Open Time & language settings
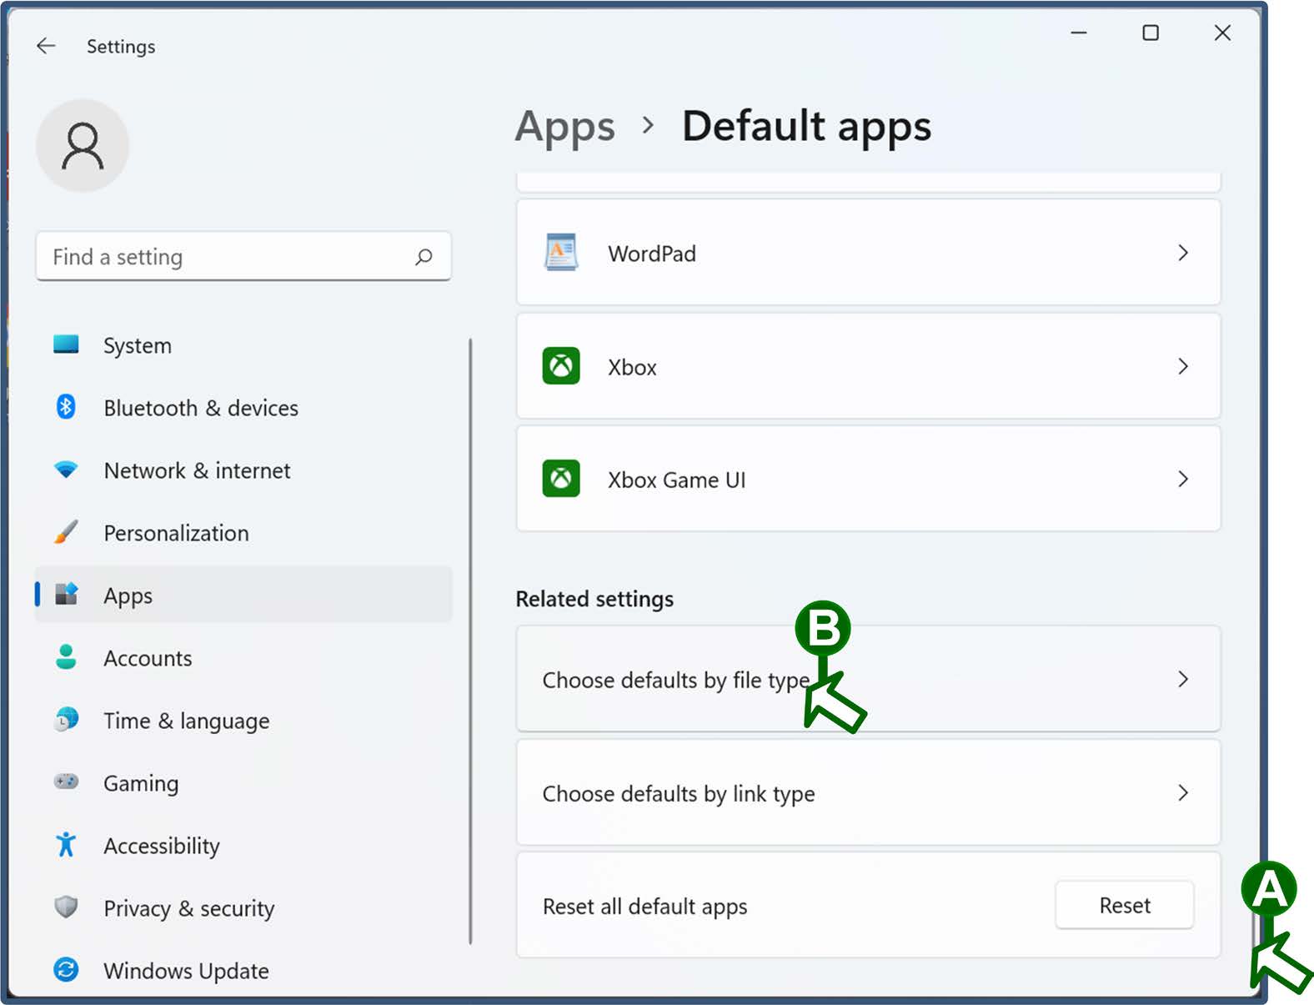Screen dimensions: 1314x1005 (243, 721)
